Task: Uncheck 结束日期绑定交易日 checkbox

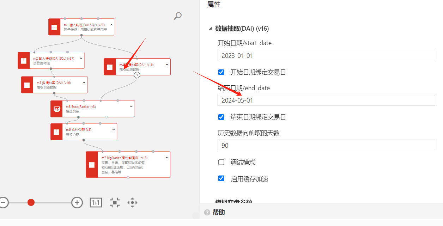Action: pos(221,117)
